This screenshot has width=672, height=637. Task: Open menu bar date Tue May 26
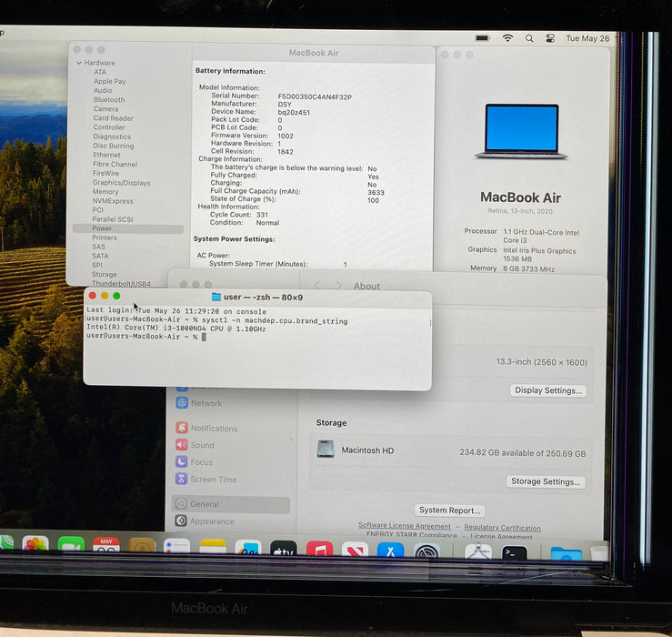click(x=587, y=38)
